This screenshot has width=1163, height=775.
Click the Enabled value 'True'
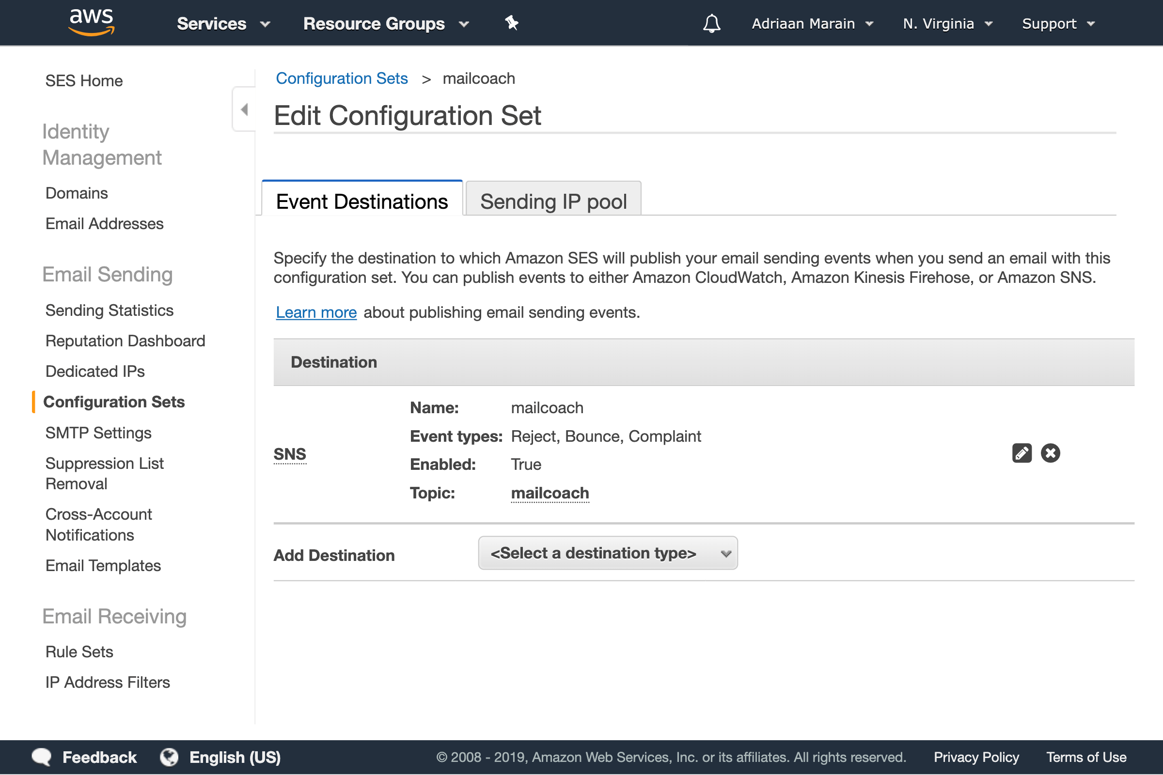coord(526,464)
